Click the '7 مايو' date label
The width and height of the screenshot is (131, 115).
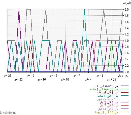77,76
